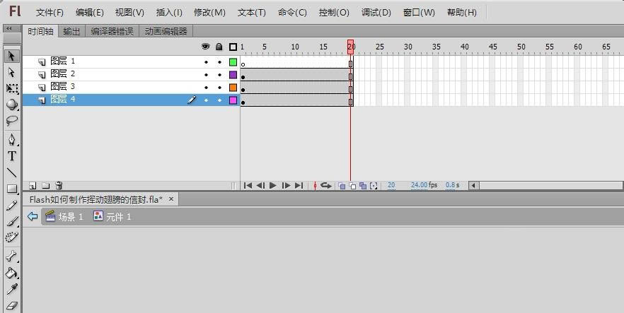Select the Subselection tool (white arrow)

coord(11,72)
